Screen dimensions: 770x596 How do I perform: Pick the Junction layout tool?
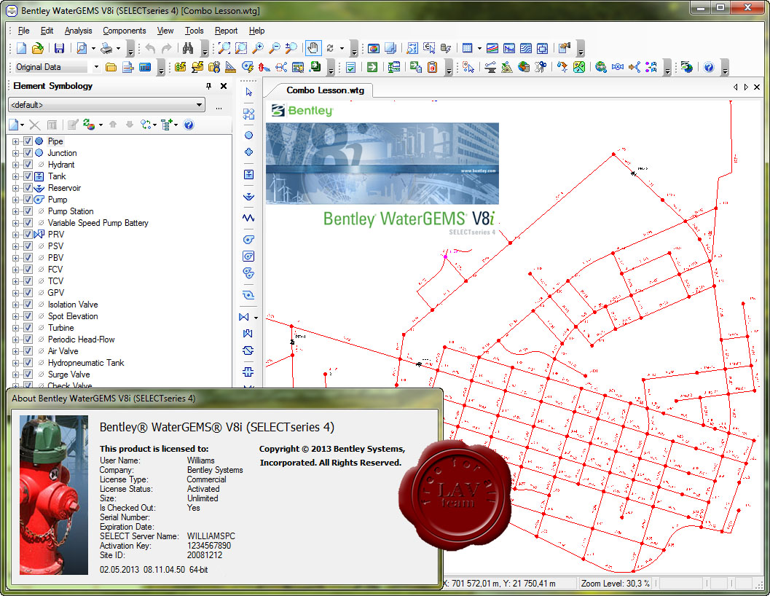click(x=248, y=135)
